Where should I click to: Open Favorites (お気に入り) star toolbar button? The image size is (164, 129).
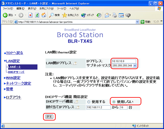point(70,15)
